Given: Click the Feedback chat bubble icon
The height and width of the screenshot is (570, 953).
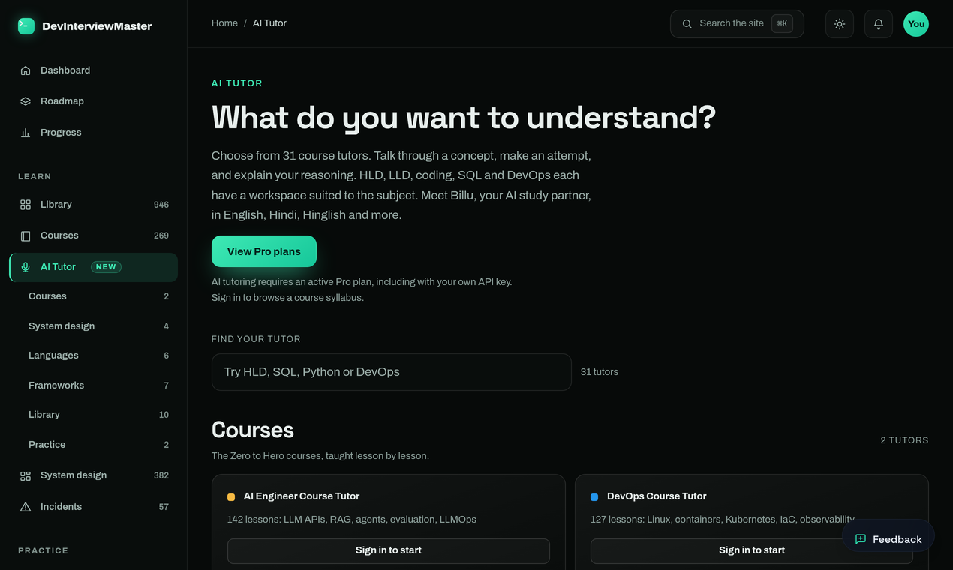Looking at the screenshot, I should click(x=861, y=539).
